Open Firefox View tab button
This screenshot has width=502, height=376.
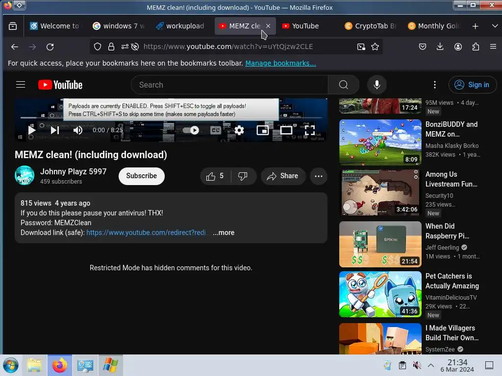pos(13,26)
